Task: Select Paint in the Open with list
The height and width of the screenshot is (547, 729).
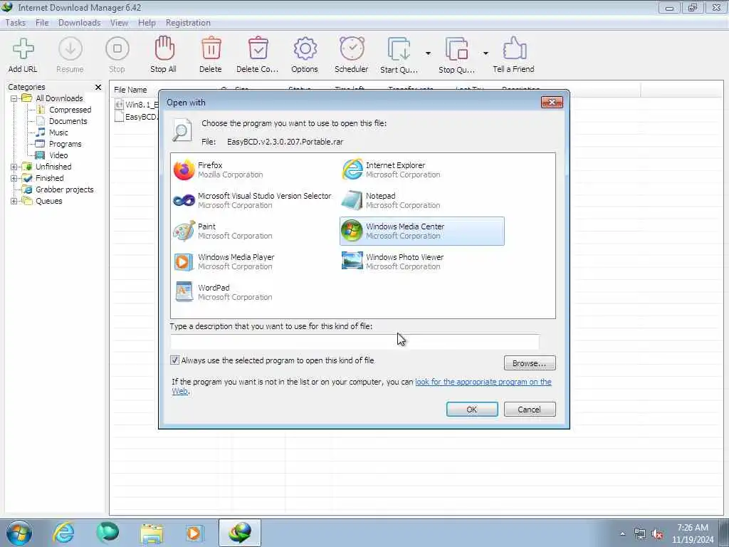Action: pos(223,231)
